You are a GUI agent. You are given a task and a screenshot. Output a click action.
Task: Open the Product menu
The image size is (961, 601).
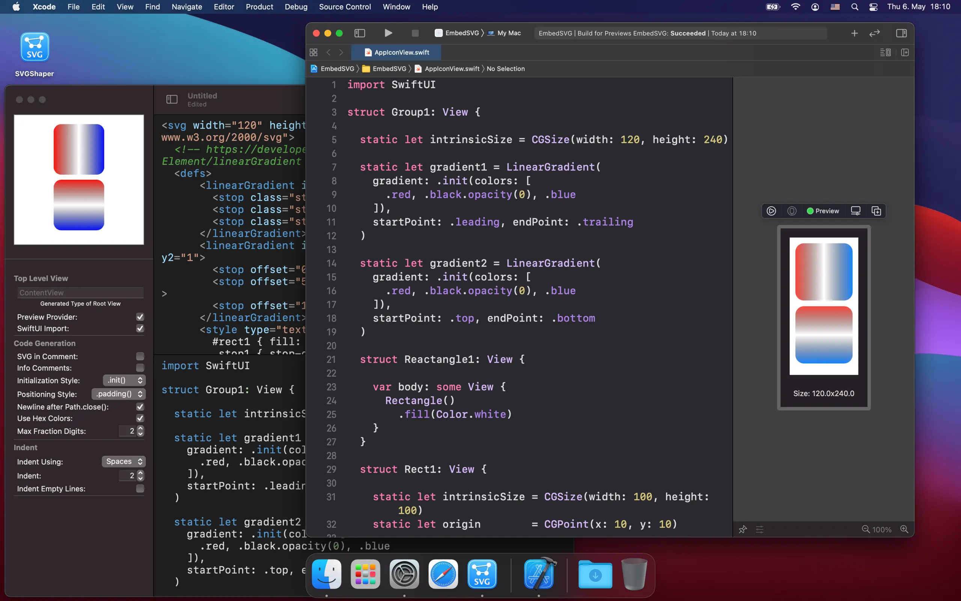click(259, 7)
